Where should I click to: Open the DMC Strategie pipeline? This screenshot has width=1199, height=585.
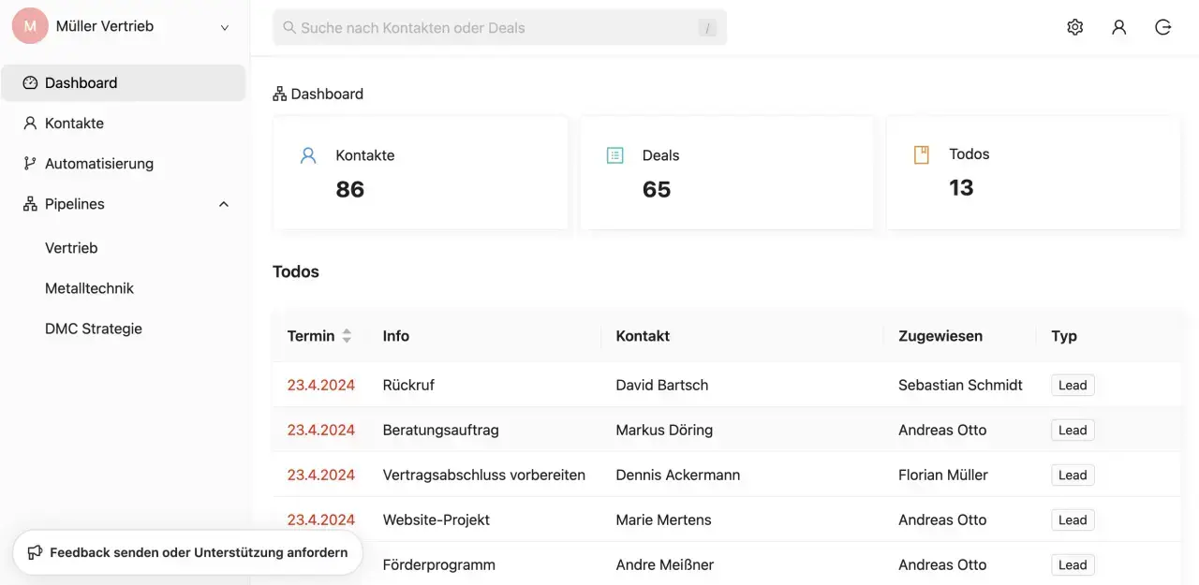point(94,329)
